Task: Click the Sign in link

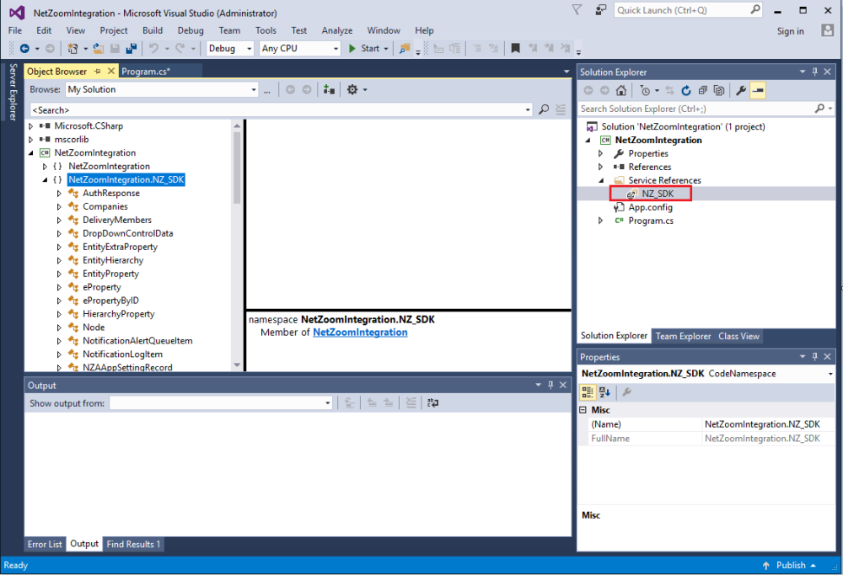Action: pyautogui.click(x=791, y=31)
